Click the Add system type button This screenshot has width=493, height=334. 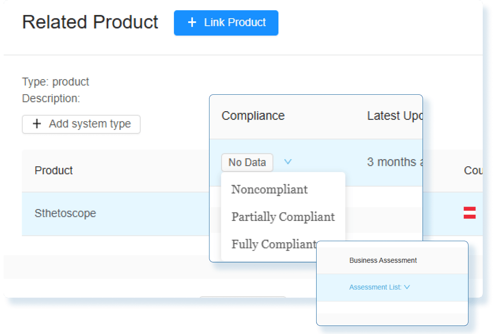tap(81, 124)
